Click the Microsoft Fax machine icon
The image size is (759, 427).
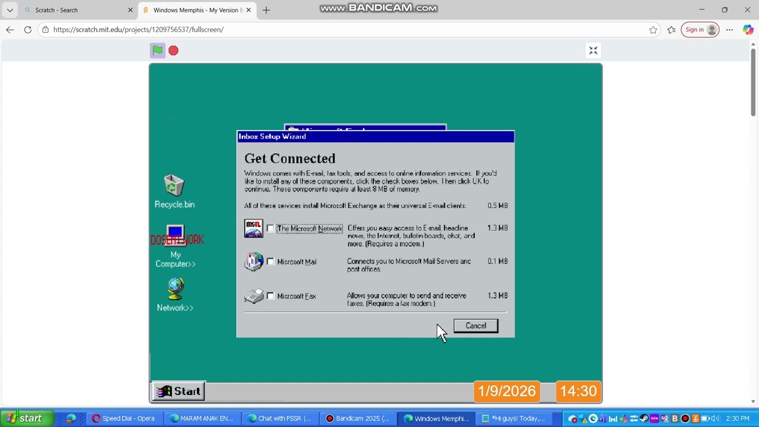click(254, 296)
